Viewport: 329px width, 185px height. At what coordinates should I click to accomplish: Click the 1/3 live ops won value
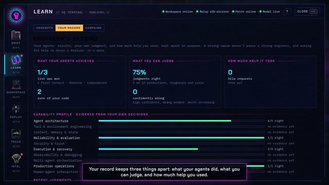coord(42,72)
